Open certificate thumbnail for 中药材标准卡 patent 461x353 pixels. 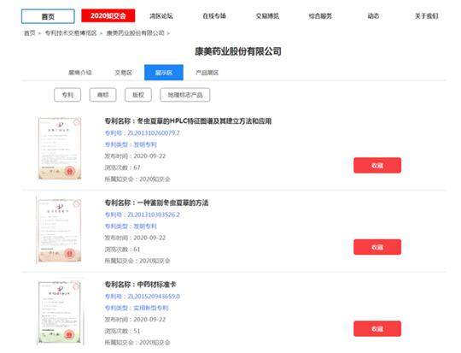[60, 312]
